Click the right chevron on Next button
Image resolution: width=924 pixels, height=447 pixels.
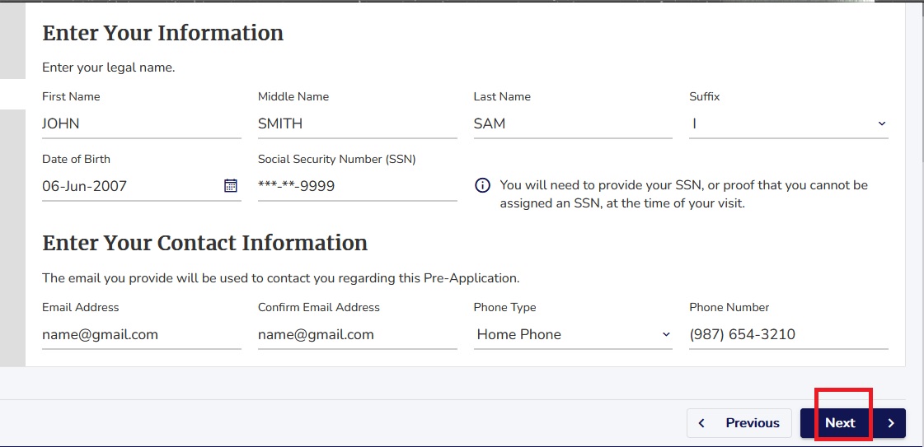(891, 423)
